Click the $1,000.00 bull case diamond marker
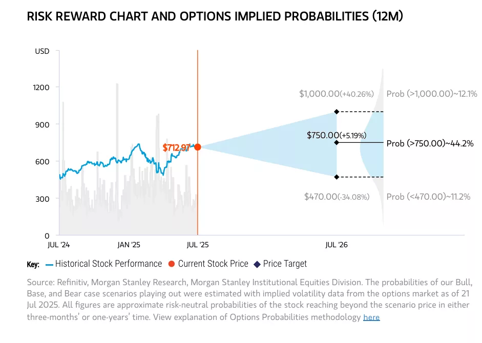482x343 pixels. (337, 112)
